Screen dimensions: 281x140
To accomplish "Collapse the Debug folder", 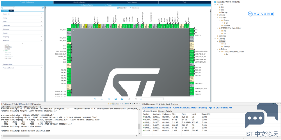I will [x=215, y=38].
